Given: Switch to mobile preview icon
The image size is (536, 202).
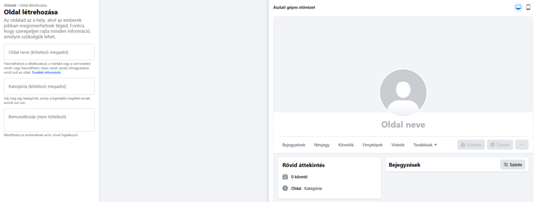Looking at the screenshot, I should (528, 7).
